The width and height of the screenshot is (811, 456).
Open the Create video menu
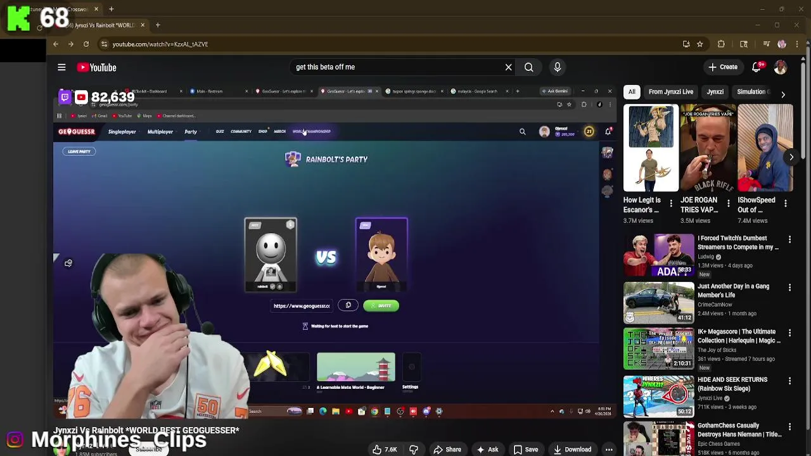[x=722, y=67]
